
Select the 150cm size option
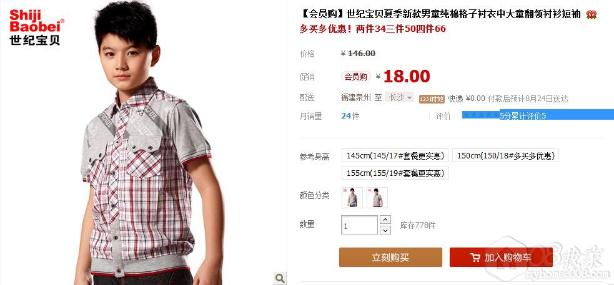505,156
